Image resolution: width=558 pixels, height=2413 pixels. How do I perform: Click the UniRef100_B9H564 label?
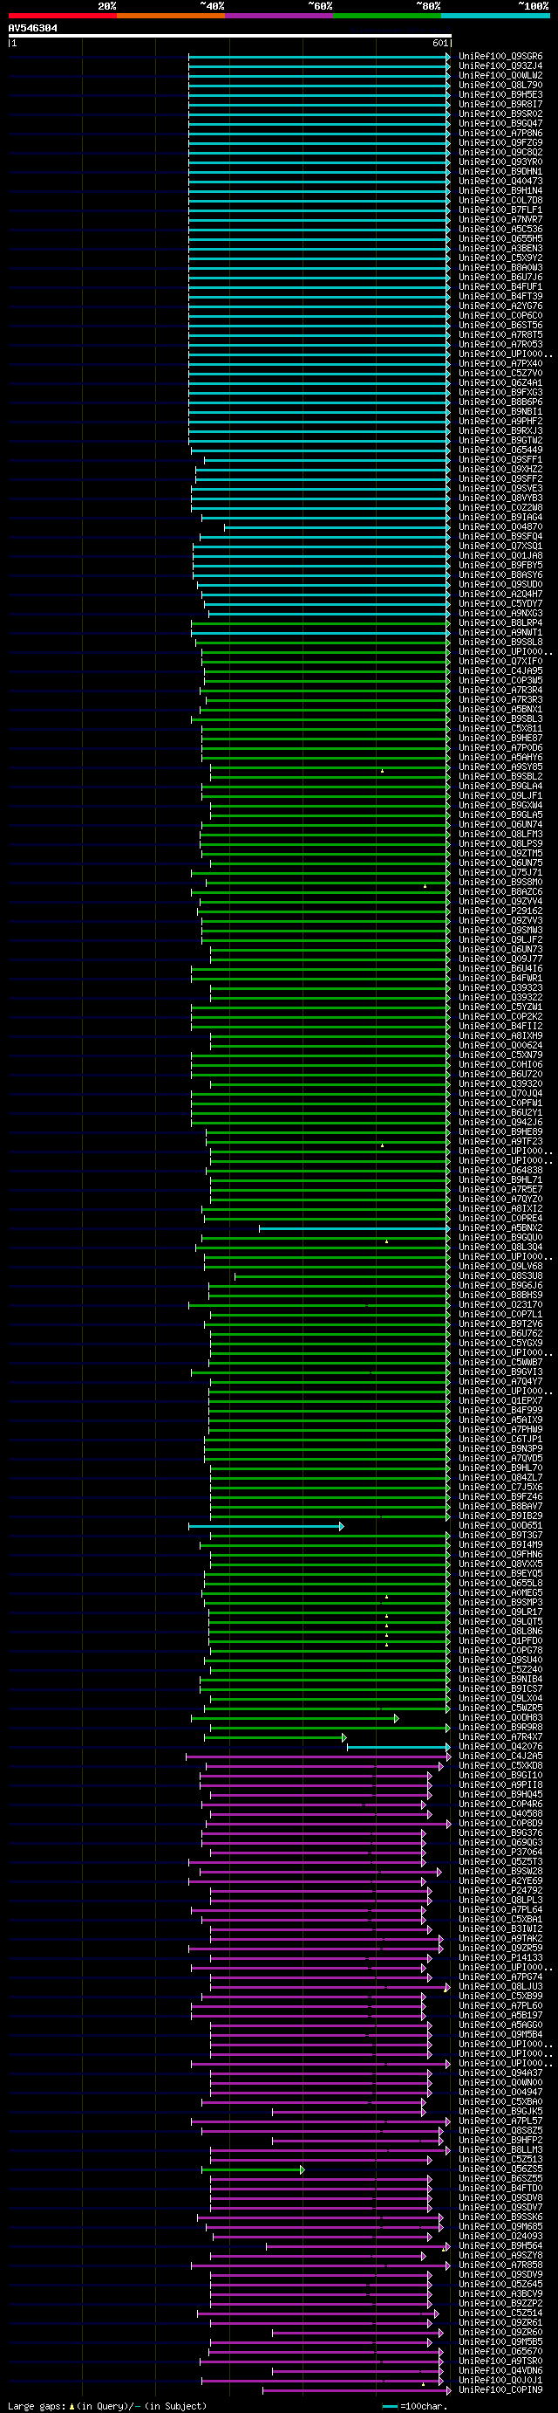click(500, 2247)
